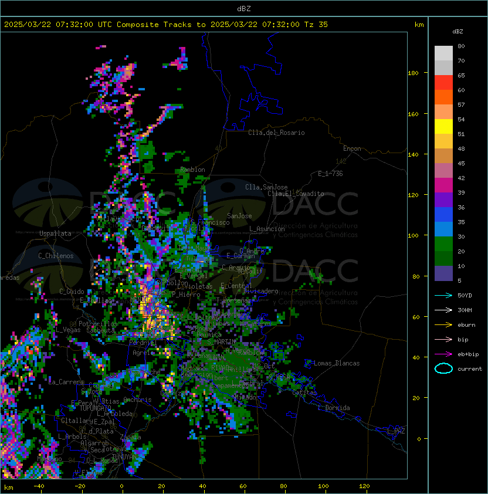Click the 'C_Chilenos' map label
The height and width of the screenshot is (494, 488).
(56, 256)
